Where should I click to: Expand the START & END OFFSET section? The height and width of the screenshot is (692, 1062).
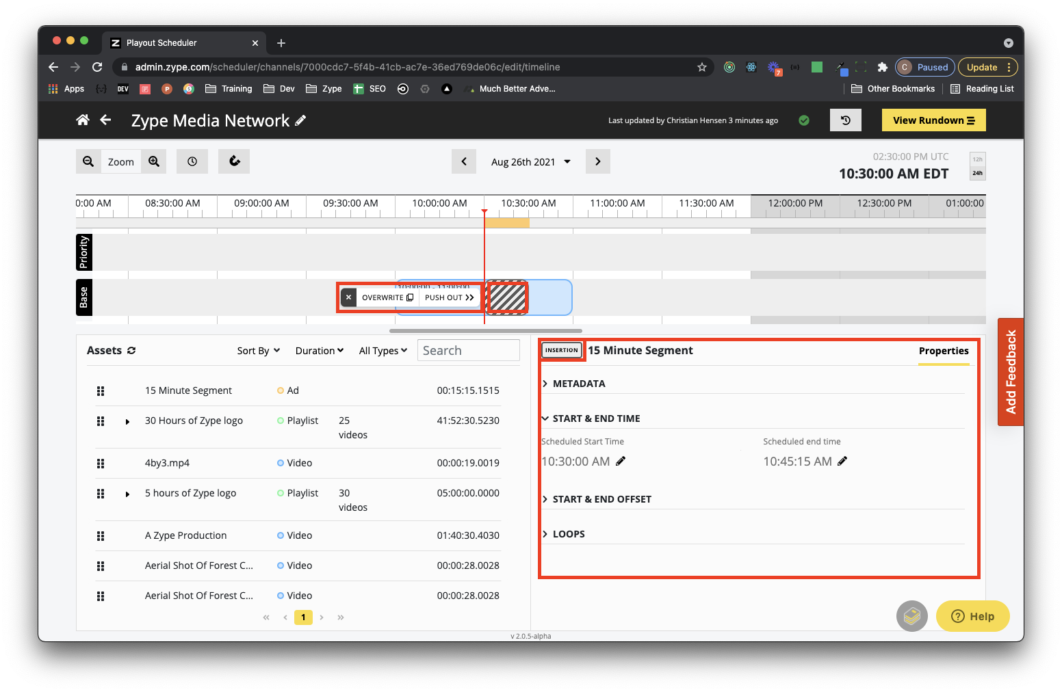pyautogui.click(x=597, y=499)
